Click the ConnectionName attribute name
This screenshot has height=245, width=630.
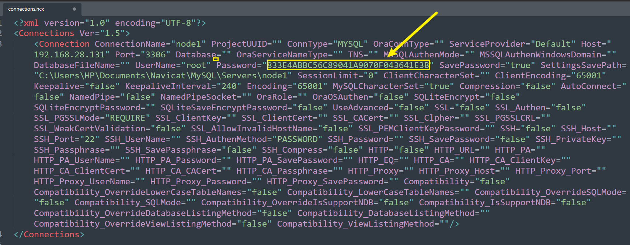pyautogui.click(x=130, y=44)
